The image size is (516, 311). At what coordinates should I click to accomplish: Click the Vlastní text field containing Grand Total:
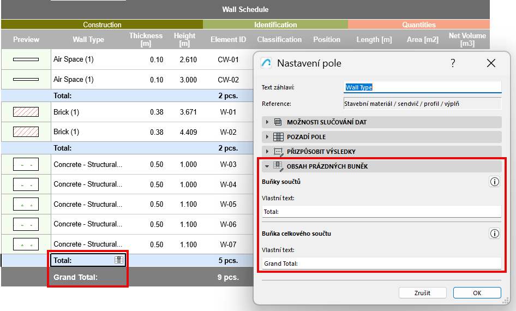[382, 264]
